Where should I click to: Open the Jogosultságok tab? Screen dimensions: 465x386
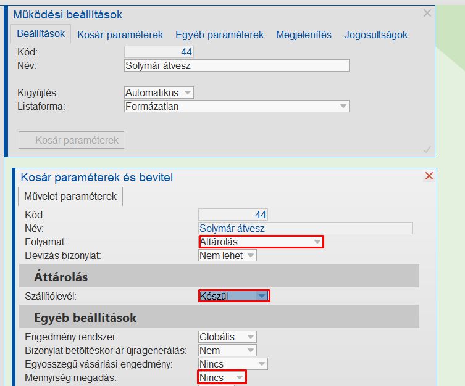coord(376,35)
